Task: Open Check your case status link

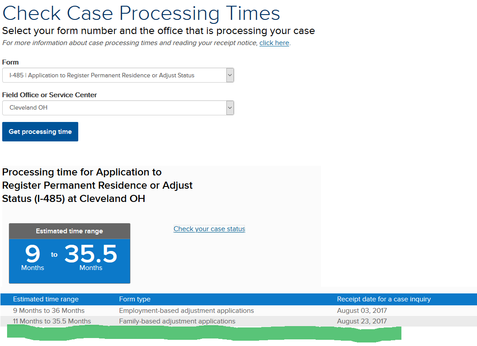Action: pos(209,228)
